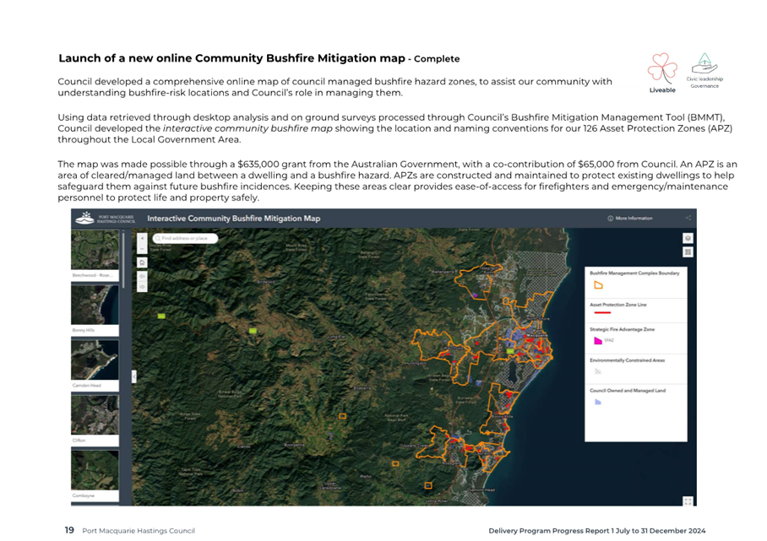Click 'Environmentally Constrained Areas' legend label
Viewport: 767px width, 541px height.
[x=627, y=360]
